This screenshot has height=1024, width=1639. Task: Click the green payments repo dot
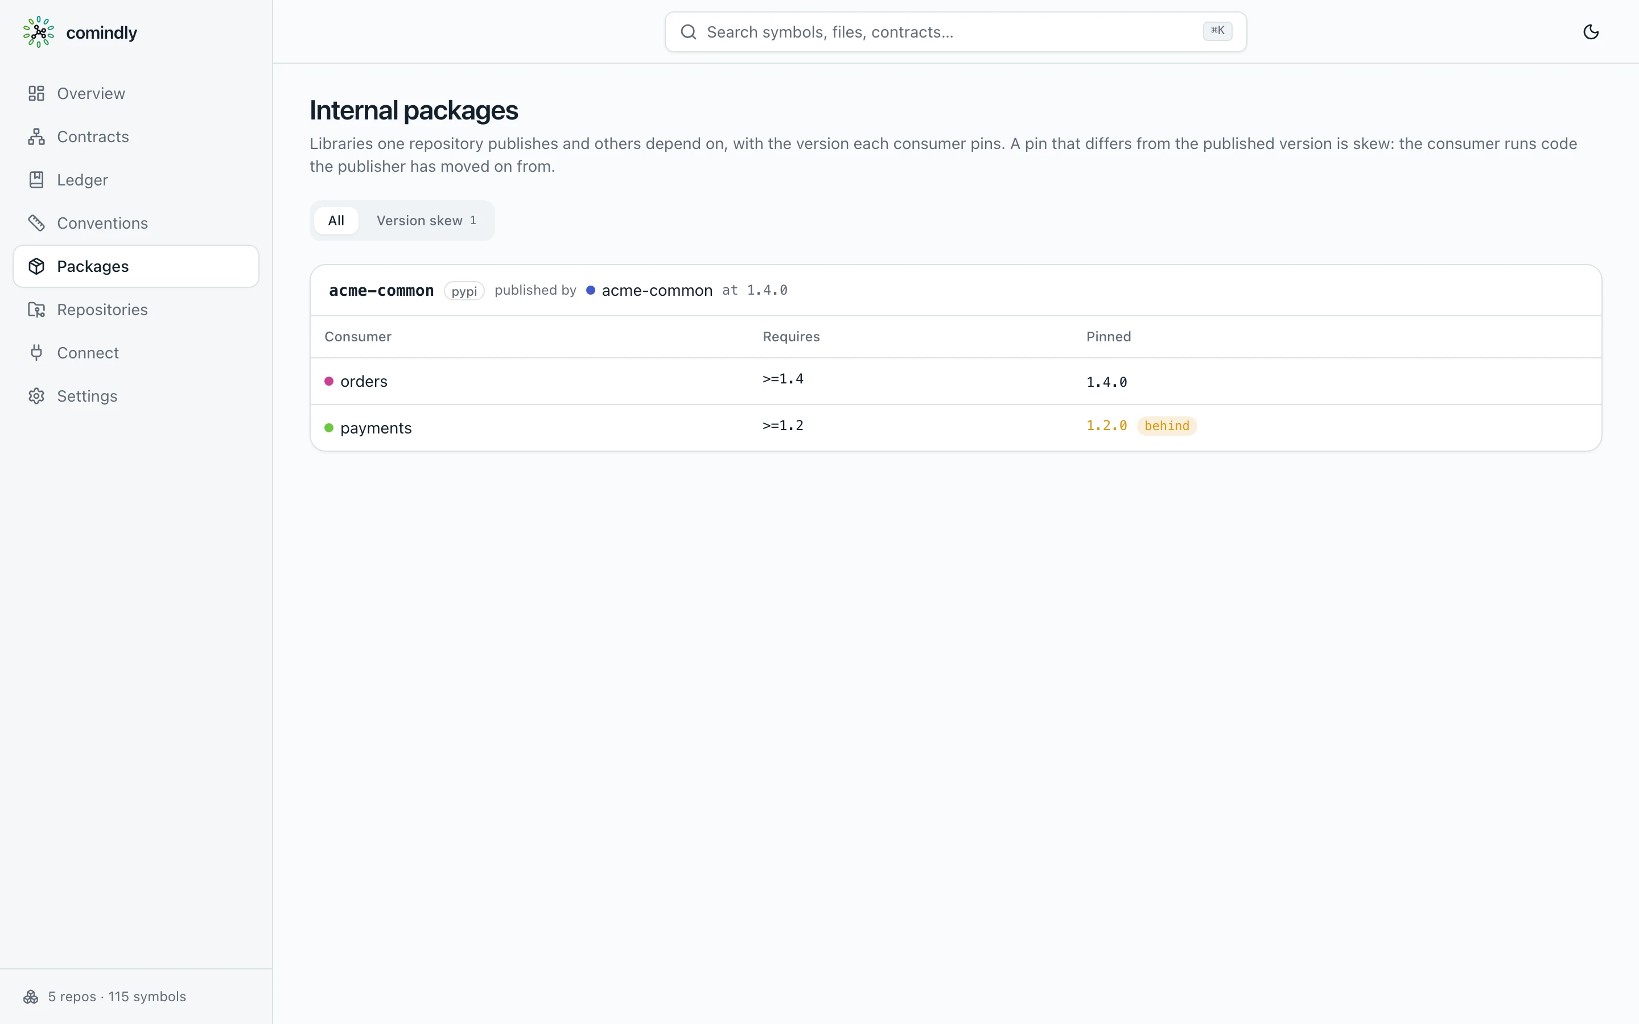coord(329,428)
